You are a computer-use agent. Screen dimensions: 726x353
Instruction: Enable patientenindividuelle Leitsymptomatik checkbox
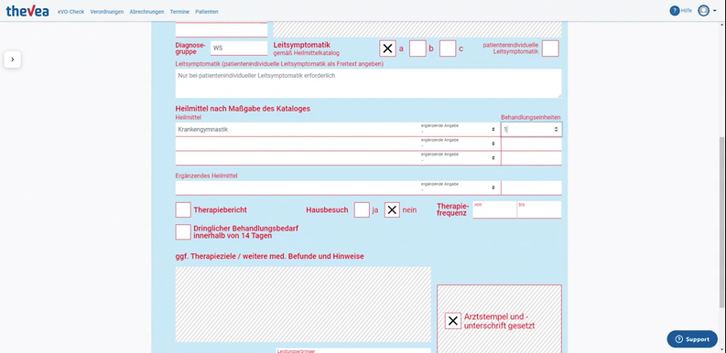coord(550,48)
